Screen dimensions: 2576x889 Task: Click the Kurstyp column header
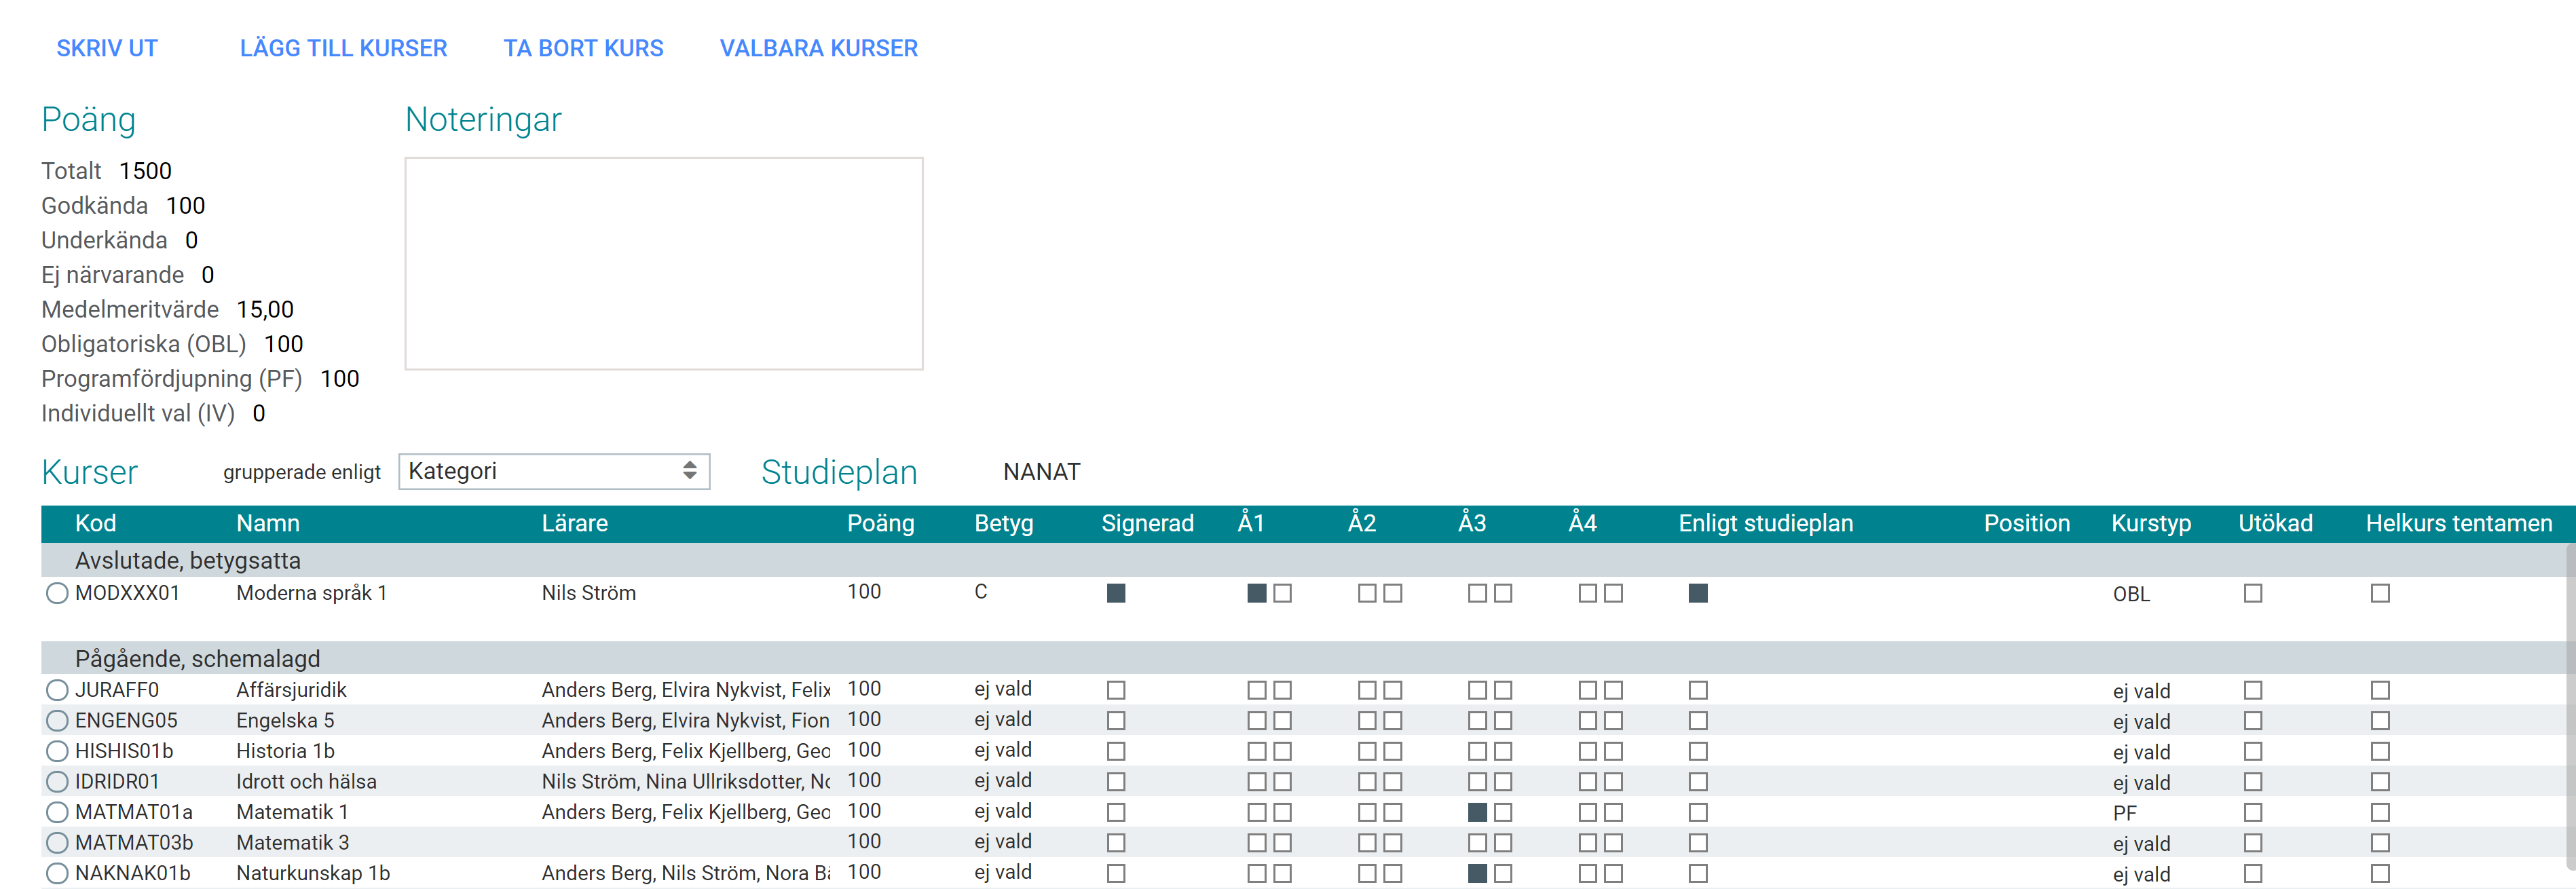click(2150, 523)
